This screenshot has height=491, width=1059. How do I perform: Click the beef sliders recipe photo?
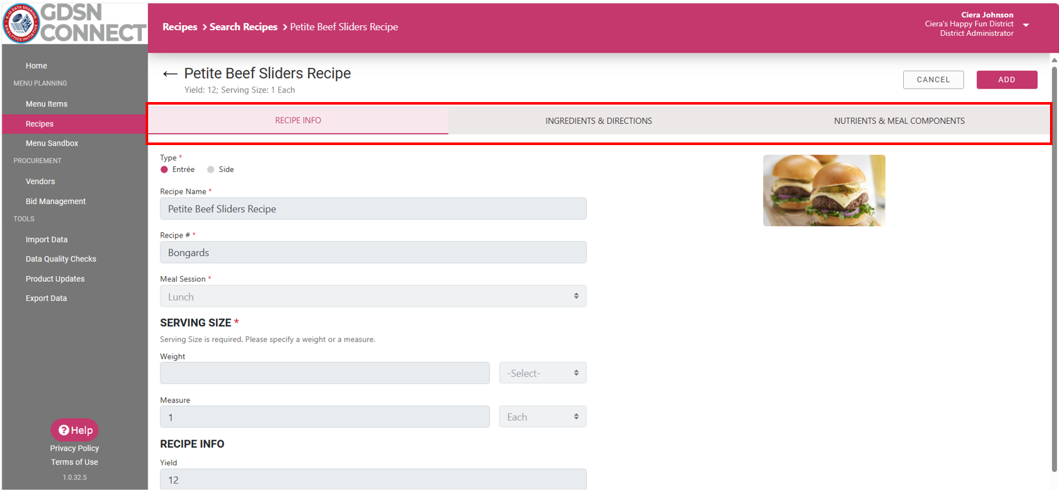click(x=824, y=191)
